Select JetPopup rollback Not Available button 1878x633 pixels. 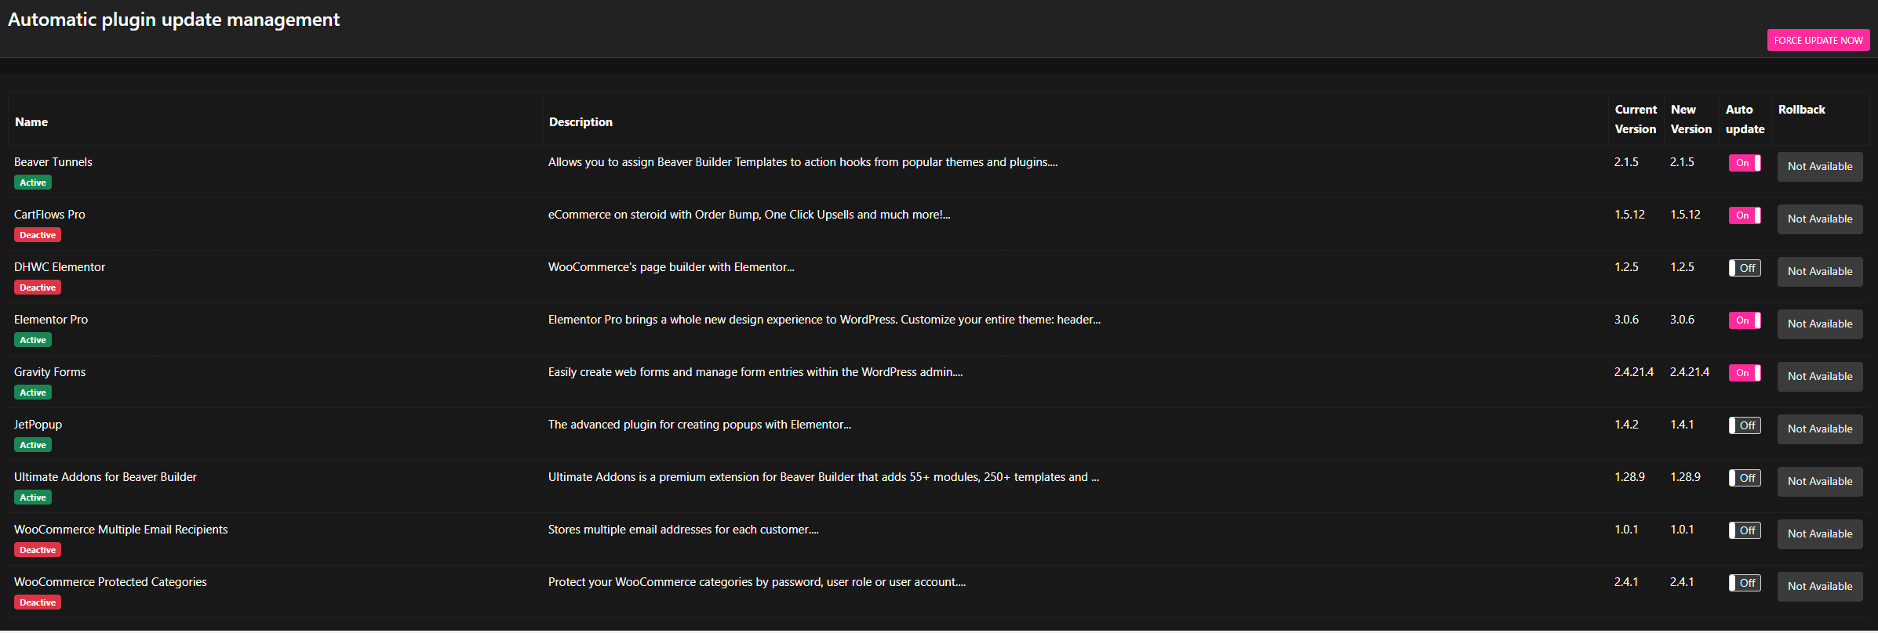[1820, 429]
